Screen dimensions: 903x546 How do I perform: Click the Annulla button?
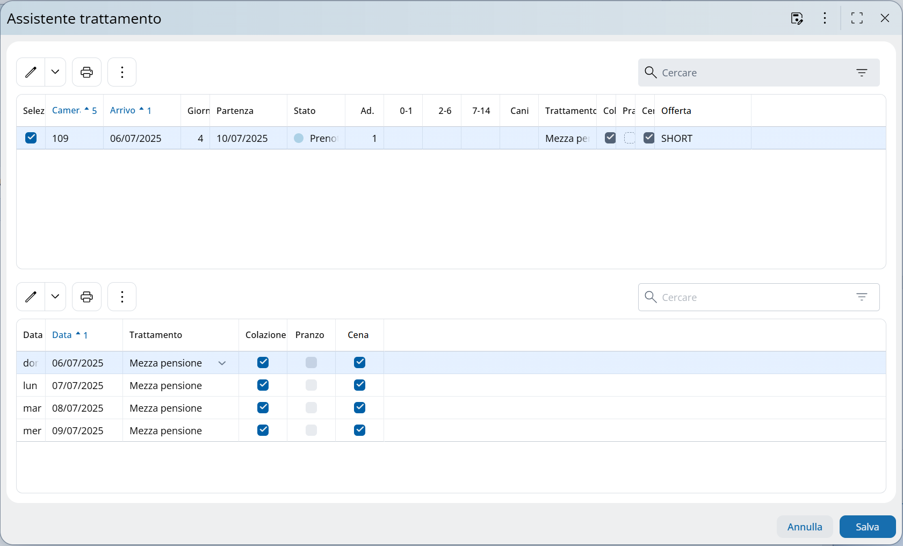click(x=804, y=527)
